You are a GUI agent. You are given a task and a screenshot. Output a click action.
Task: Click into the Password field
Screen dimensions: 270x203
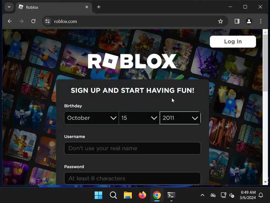[132, 178]
